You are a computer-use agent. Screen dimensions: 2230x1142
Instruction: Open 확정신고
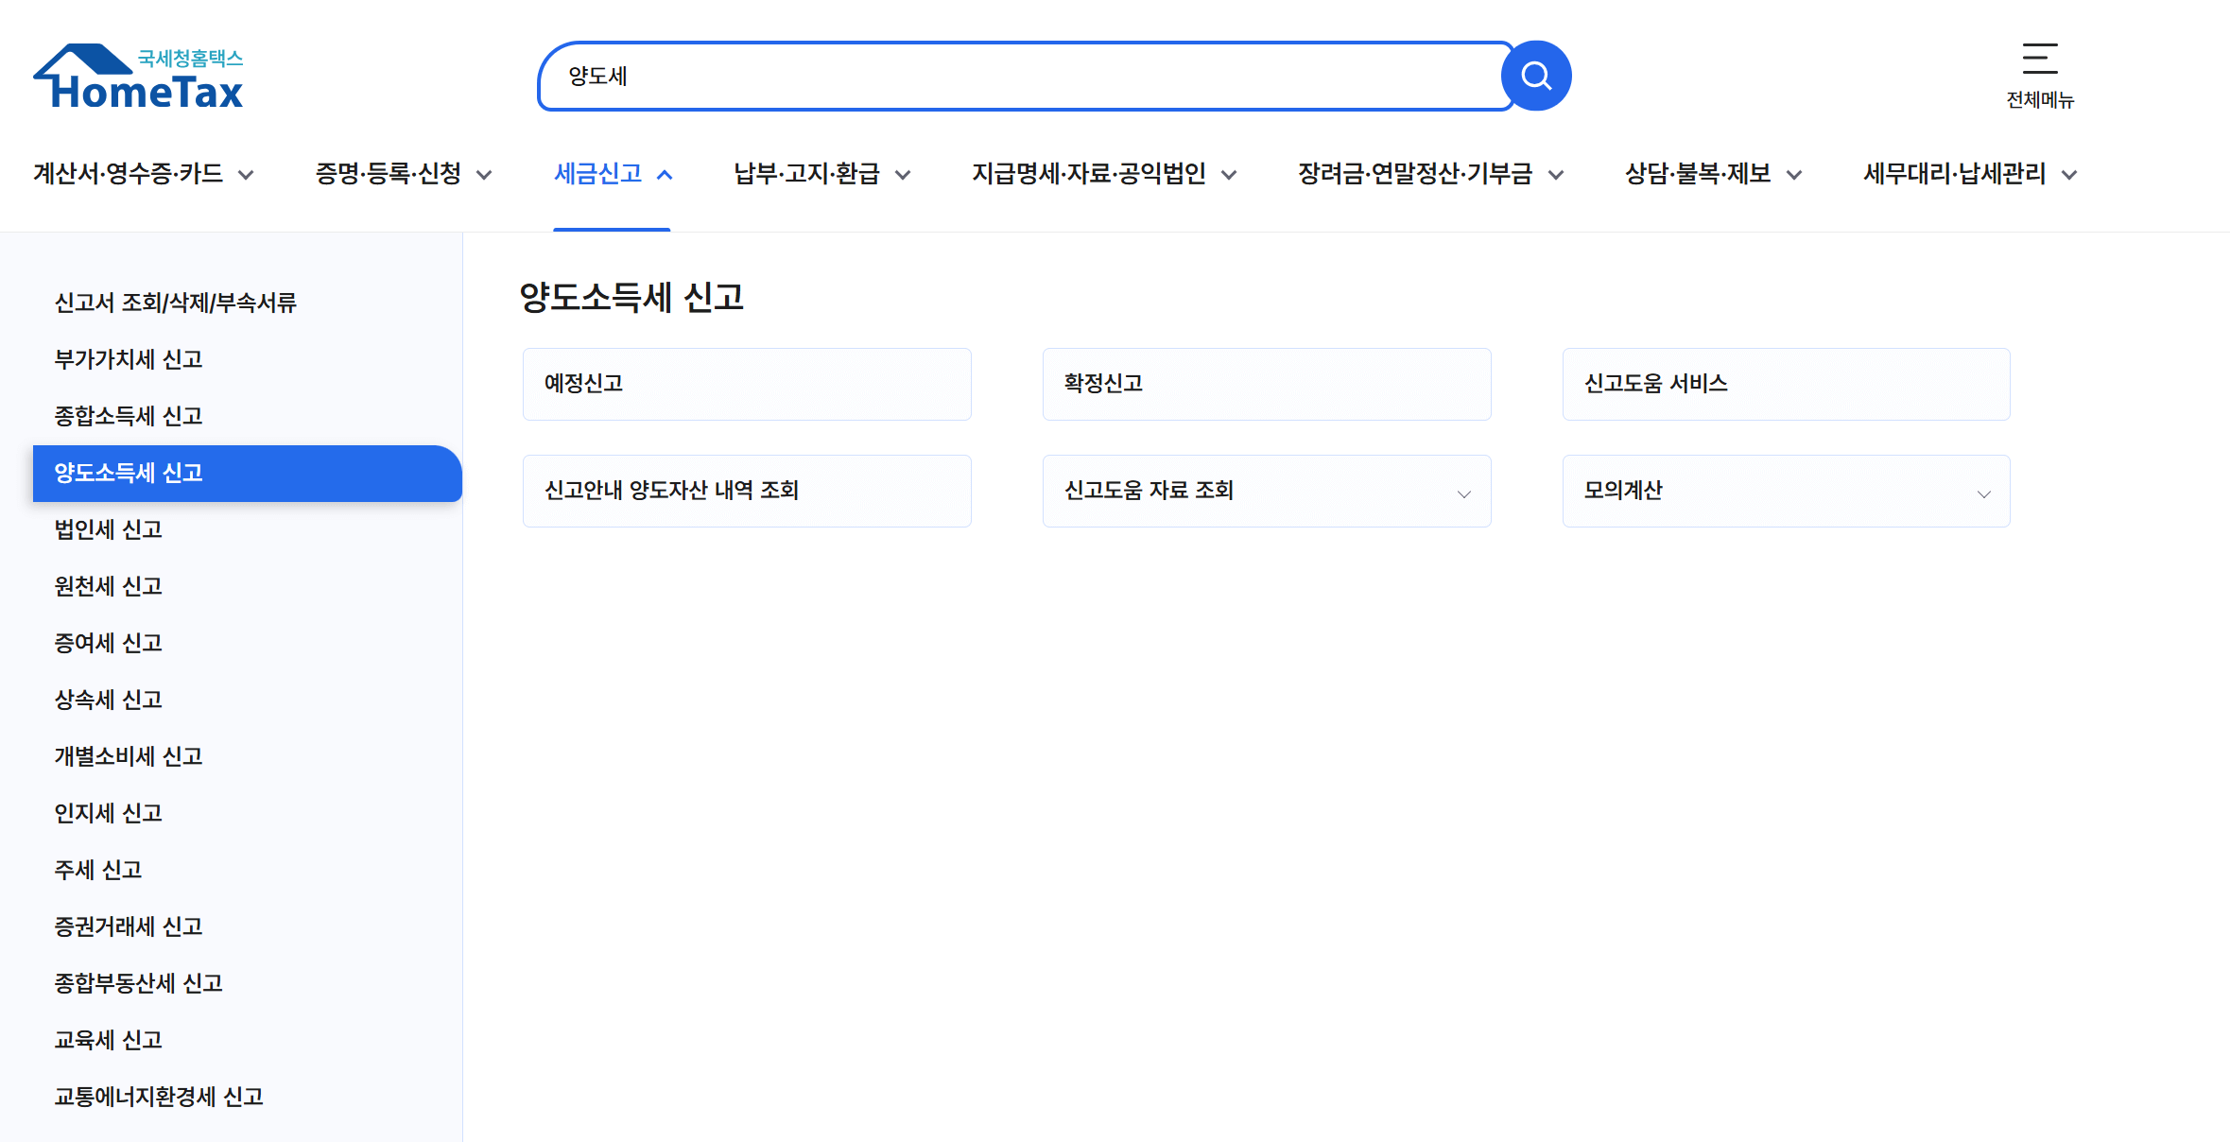(x=1266, y=384)
